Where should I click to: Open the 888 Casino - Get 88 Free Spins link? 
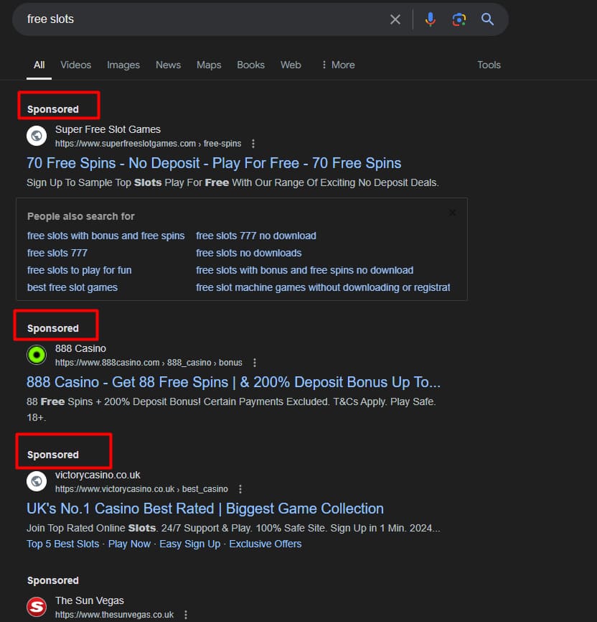pos(233,382)
